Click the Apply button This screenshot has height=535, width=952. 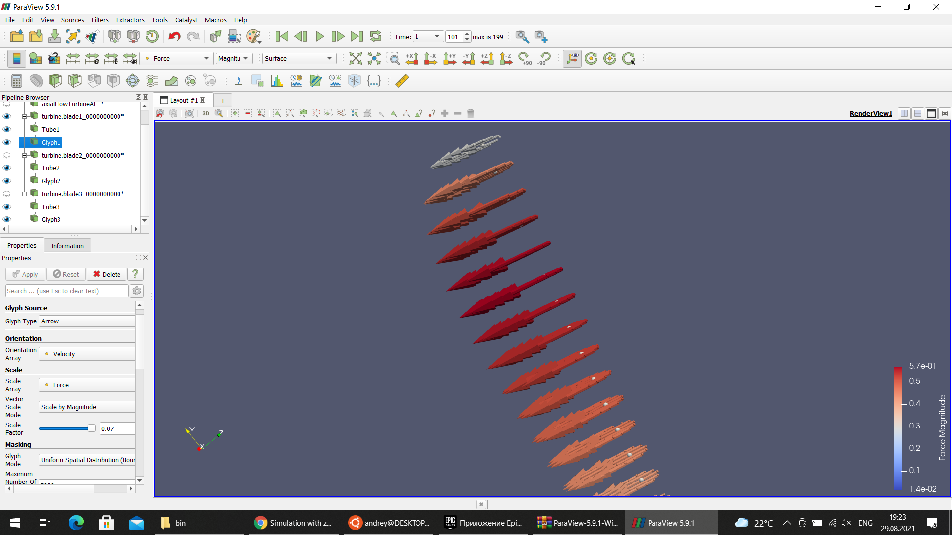pos(25,274)
